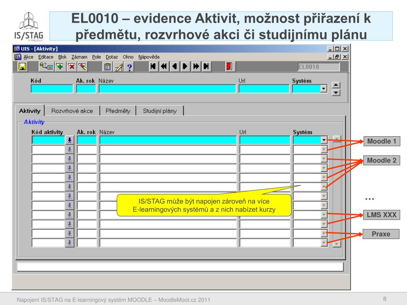This screenshot has width=407, height=305.
Task: Click the Save (floppy disk) toolbar icon
Action: [22, 67]
